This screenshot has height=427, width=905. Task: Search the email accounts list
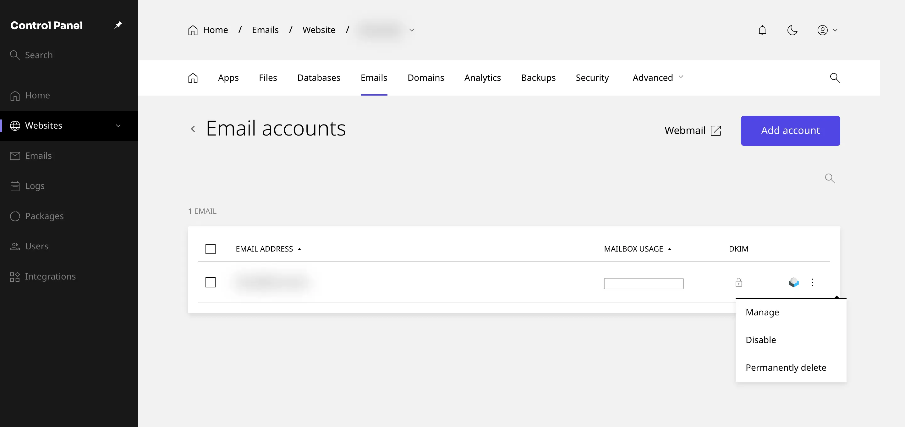[x=830, y=179]
